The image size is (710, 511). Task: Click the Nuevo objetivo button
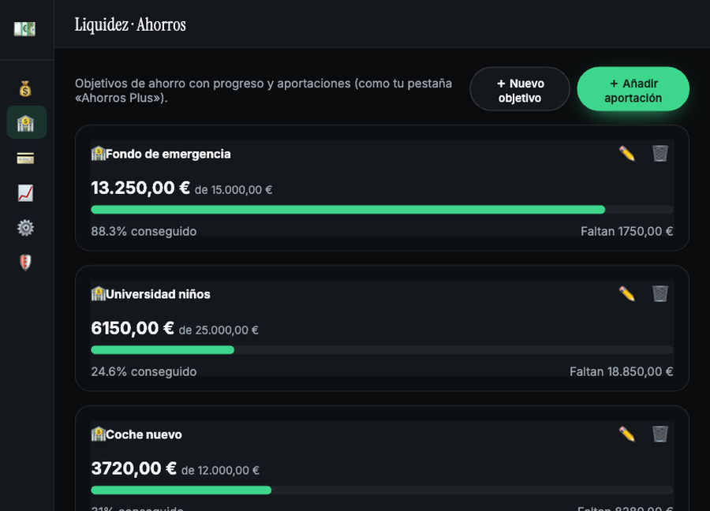tap(520, 89)
